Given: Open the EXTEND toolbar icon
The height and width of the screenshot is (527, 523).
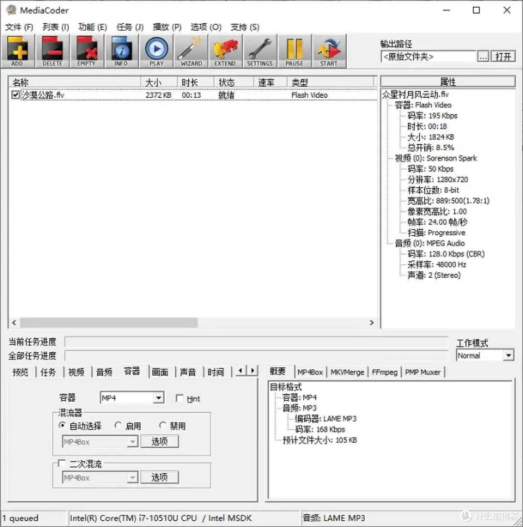Looking at the screenshot, I should pyautogui.click(x=225, y=51).
